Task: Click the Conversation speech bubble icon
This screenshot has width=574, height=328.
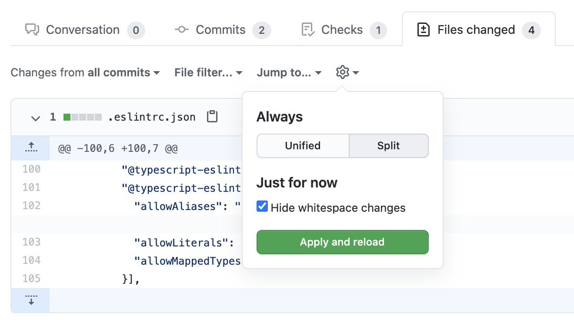Action: tap(32, 30)
